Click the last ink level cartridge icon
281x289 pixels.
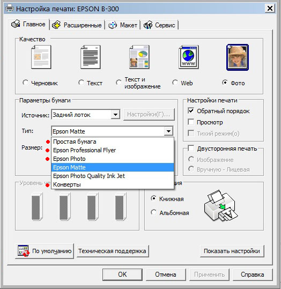(x=121, y=206)
